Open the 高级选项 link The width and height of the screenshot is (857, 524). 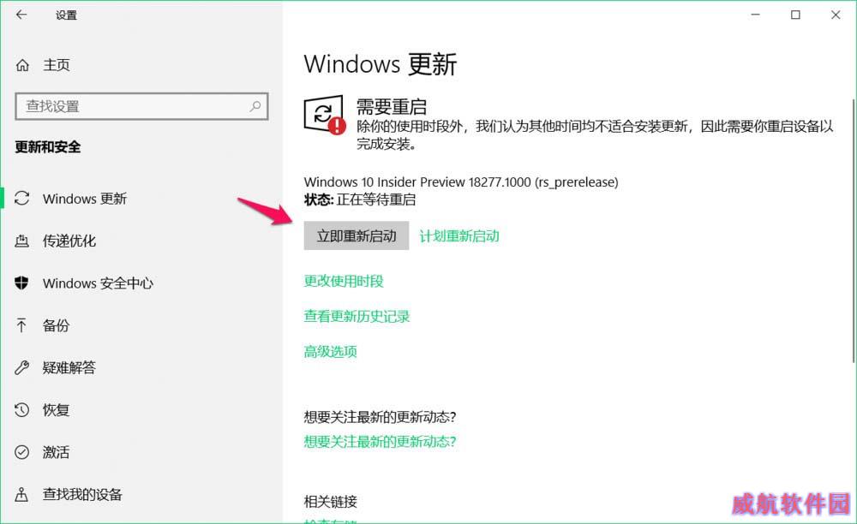pos(330,351)
